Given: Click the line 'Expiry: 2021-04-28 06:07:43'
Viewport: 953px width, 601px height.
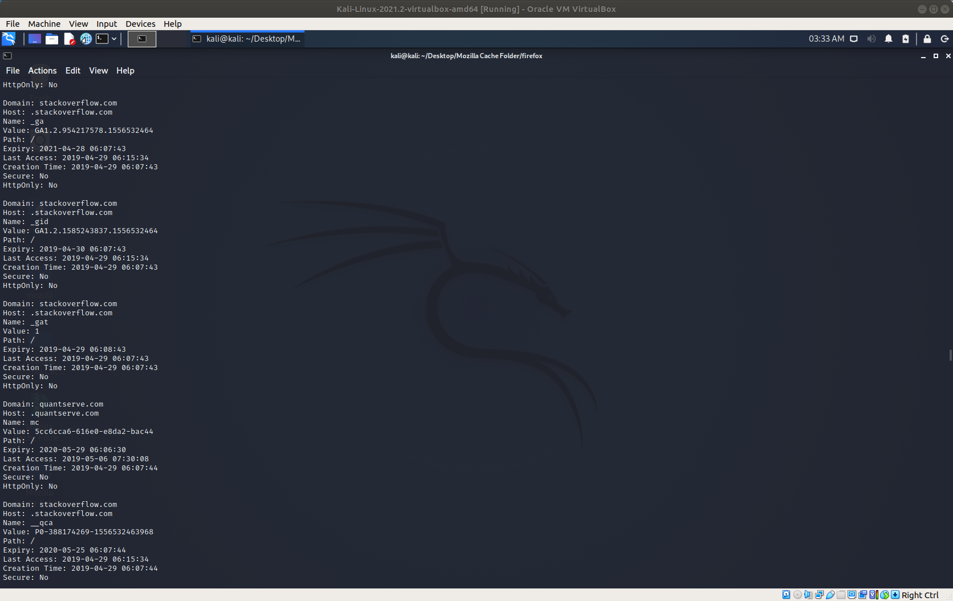Looking at the screenshot, I should [64, 149].
